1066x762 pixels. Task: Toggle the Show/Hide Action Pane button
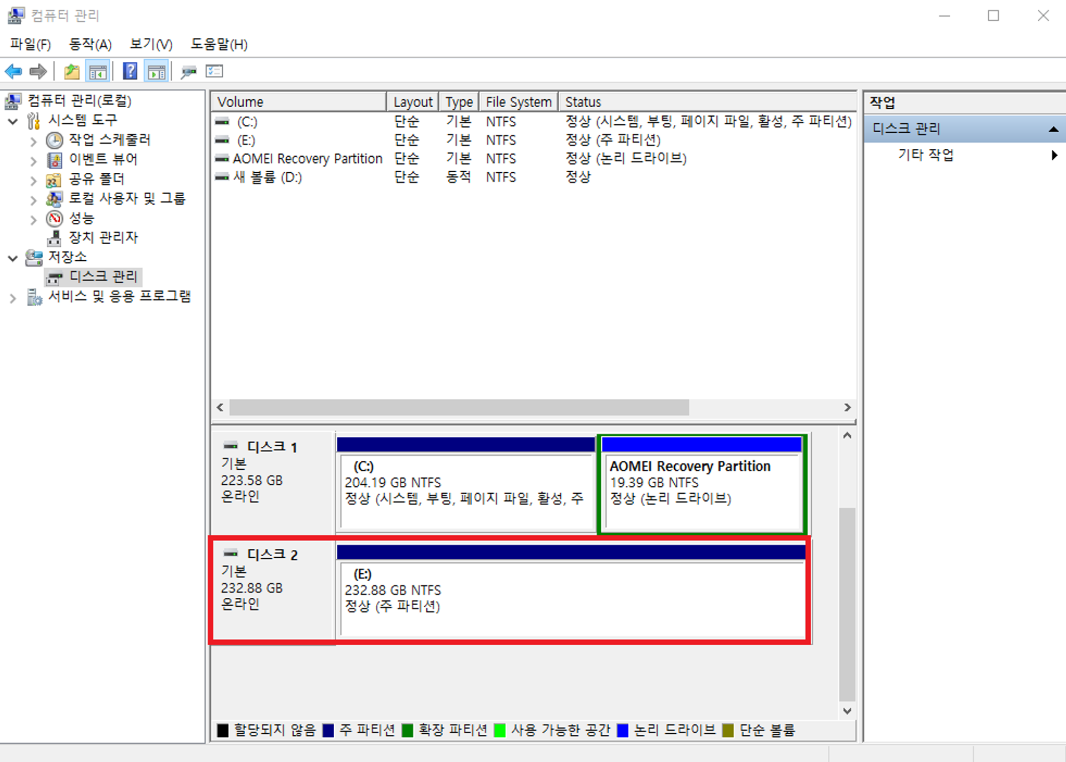tap(157, 71)
